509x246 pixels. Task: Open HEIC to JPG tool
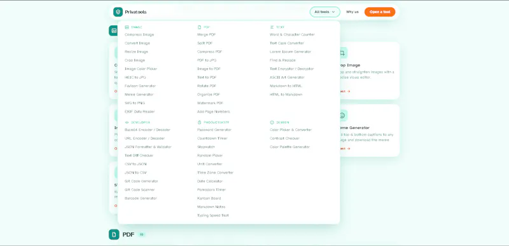click(136, 78)
